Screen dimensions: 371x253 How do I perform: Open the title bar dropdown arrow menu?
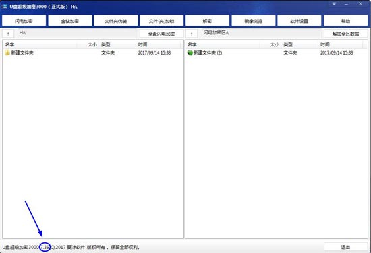(x=334, y=4)
